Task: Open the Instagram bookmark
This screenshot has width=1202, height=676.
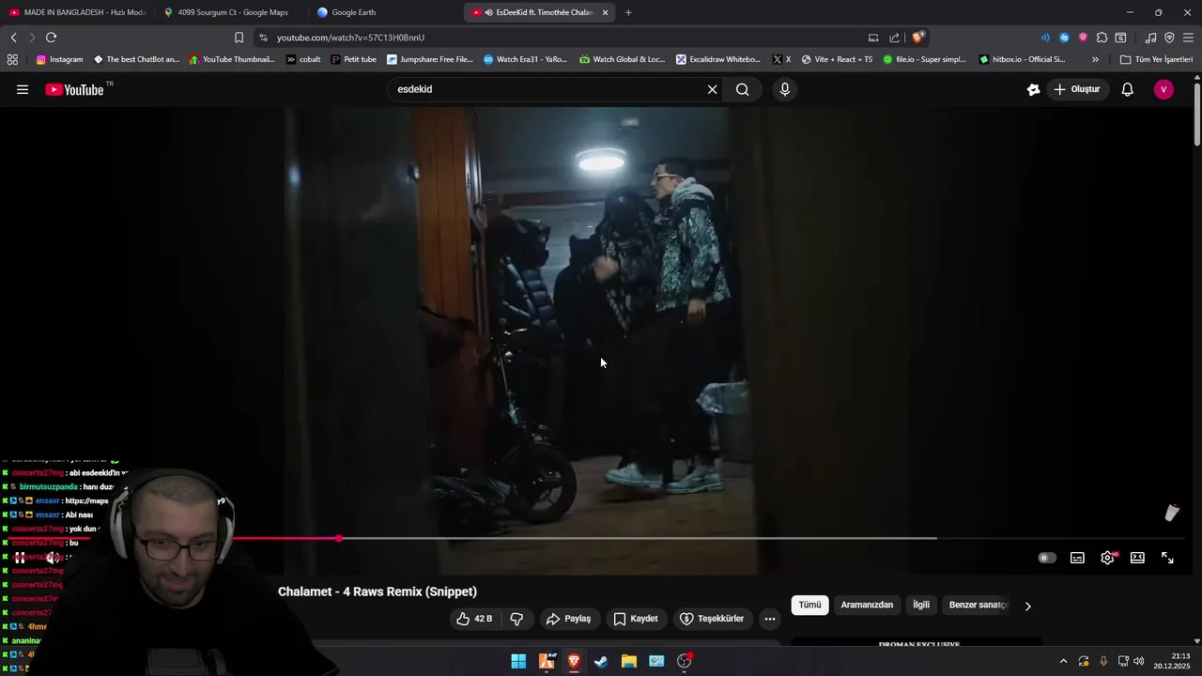Action: click(59, 59)
